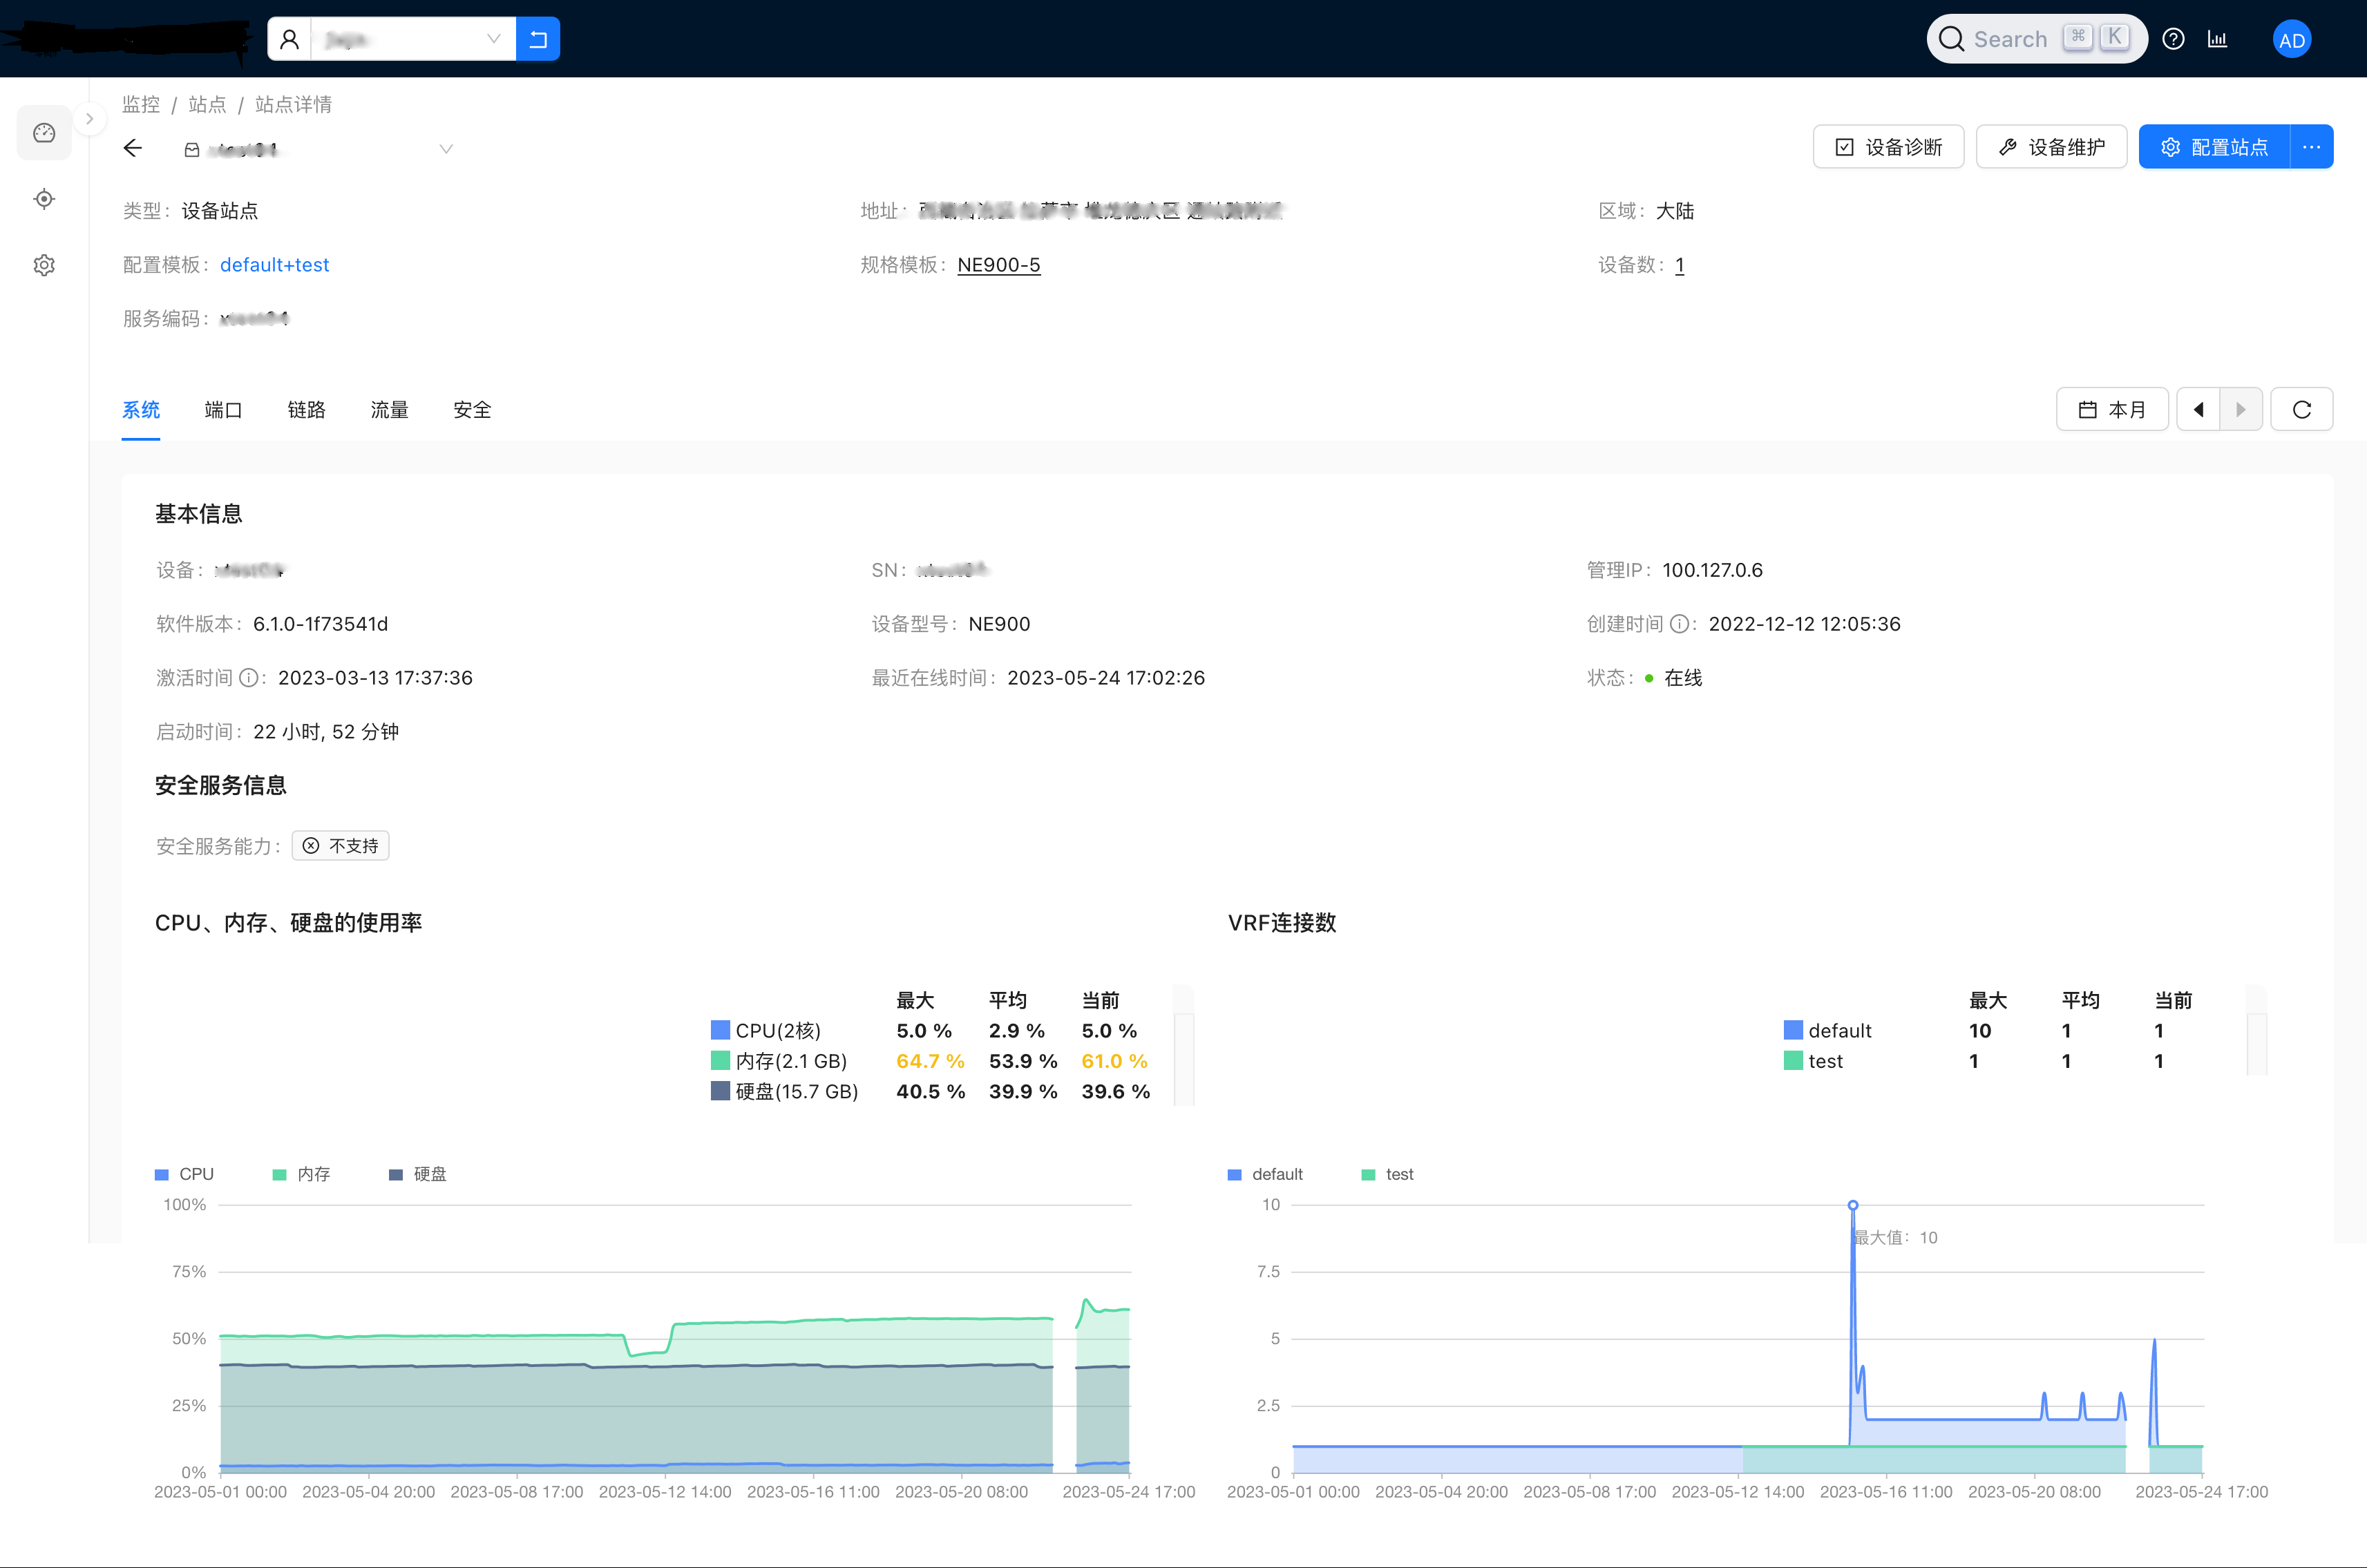Toggle default series in VRF stats table

click(x=1828, y=1030)
